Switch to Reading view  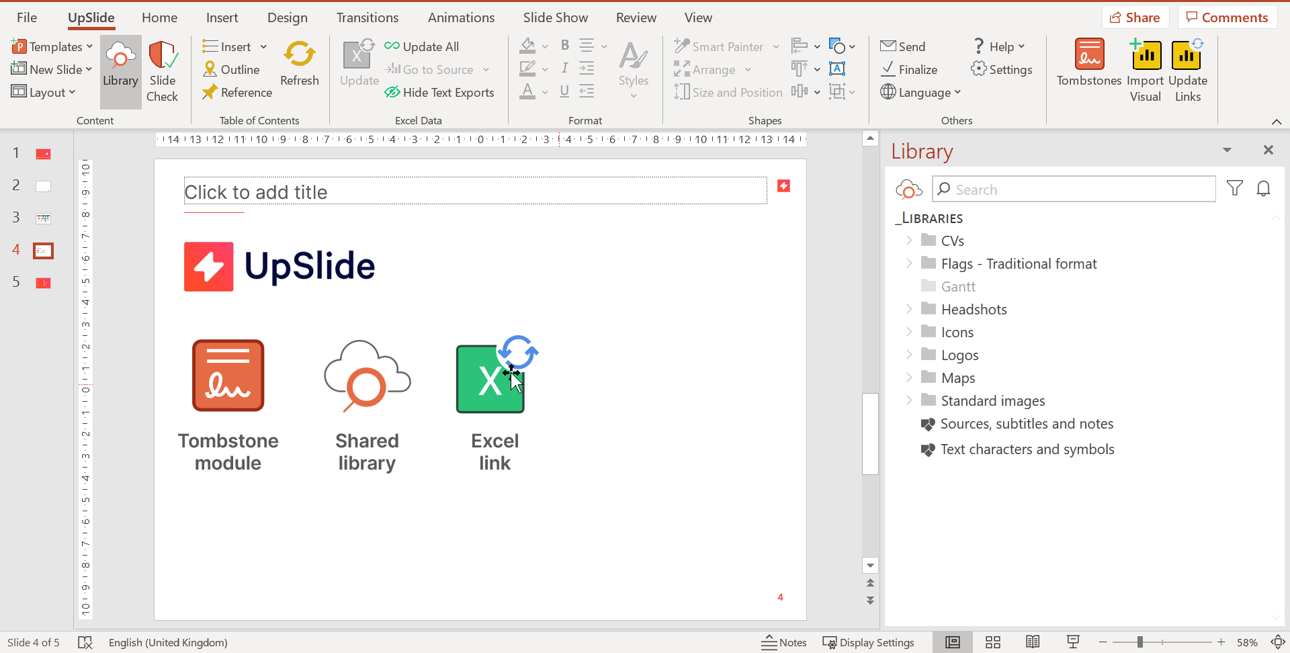coord(1033,642)
